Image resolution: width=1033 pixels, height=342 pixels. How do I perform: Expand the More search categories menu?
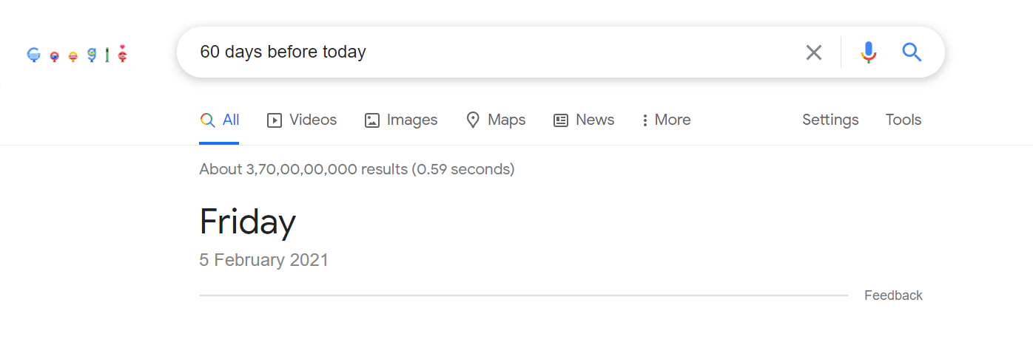(x=666, y=120)
